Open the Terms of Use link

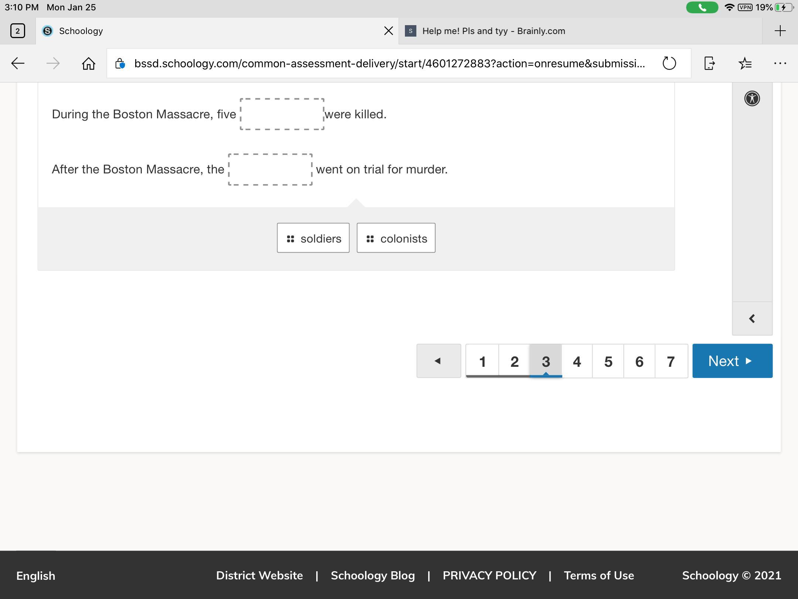pyautogui.click(x=598, y=575)
